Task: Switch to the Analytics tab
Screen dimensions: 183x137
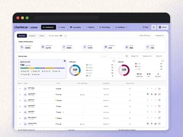Action: [32, 36]
